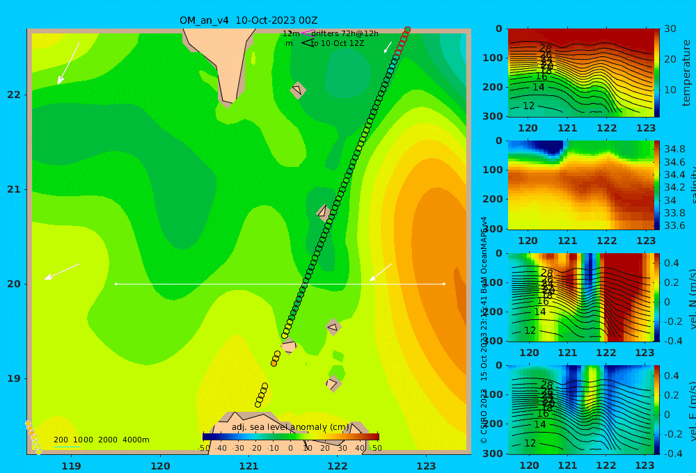696x473 pixels.
Task: Select the 'to 10 Oct 12Z' legend text
Action: click(x=338, y=44)
